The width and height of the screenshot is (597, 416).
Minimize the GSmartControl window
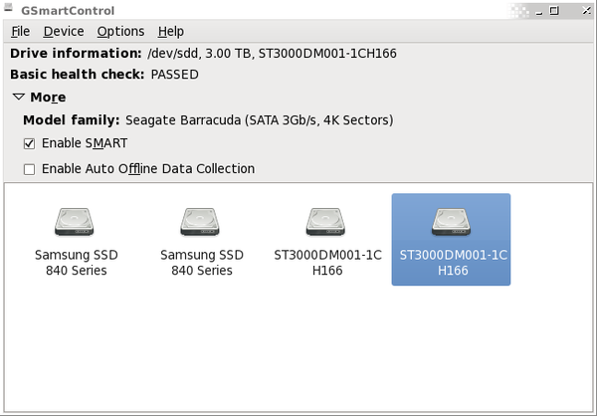[538, 11]
